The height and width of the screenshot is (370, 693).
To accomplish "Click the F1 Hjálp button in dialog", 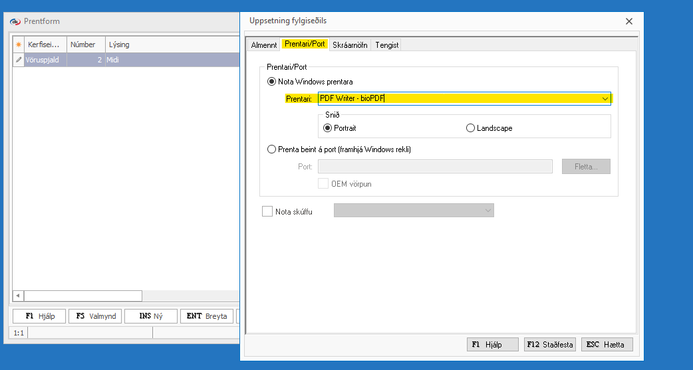I will tap(492, 345).
